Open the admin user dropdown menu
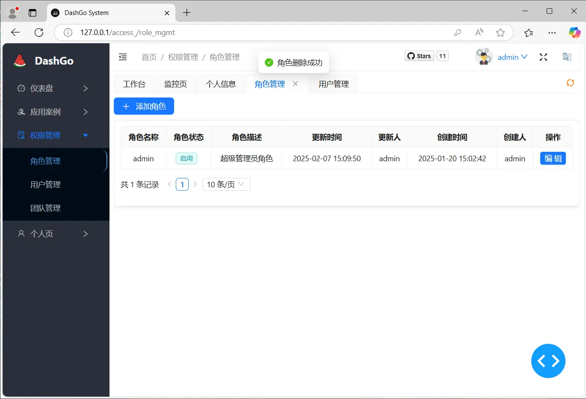586x399 pixels. (x=512, y=56)
